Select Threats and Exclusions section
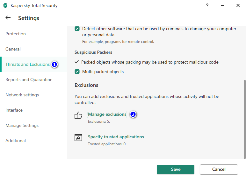Screen dimensions: 246x180 [27, 64]
